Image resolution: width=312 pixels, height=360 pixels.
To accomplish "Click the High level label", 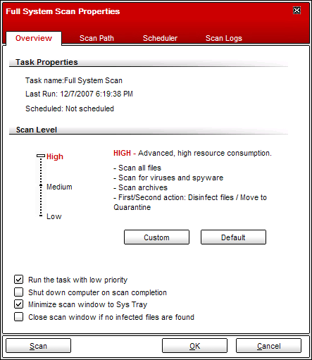I will pos(55,156).
